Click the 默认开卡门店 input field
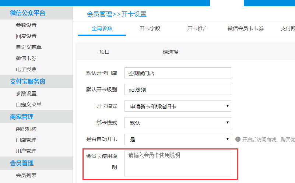Viewport: 295px width, 183px height. click(178, 73)
